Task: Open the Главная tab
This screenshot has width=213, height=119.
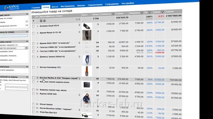Action: 36,8
